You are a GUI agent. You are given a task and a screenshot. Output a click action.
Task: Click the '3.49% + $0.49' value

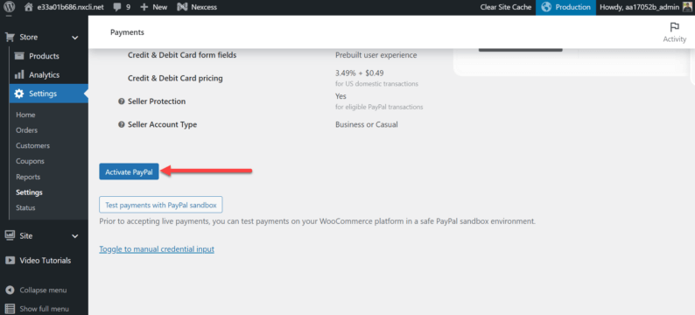(x=360, y=73)
